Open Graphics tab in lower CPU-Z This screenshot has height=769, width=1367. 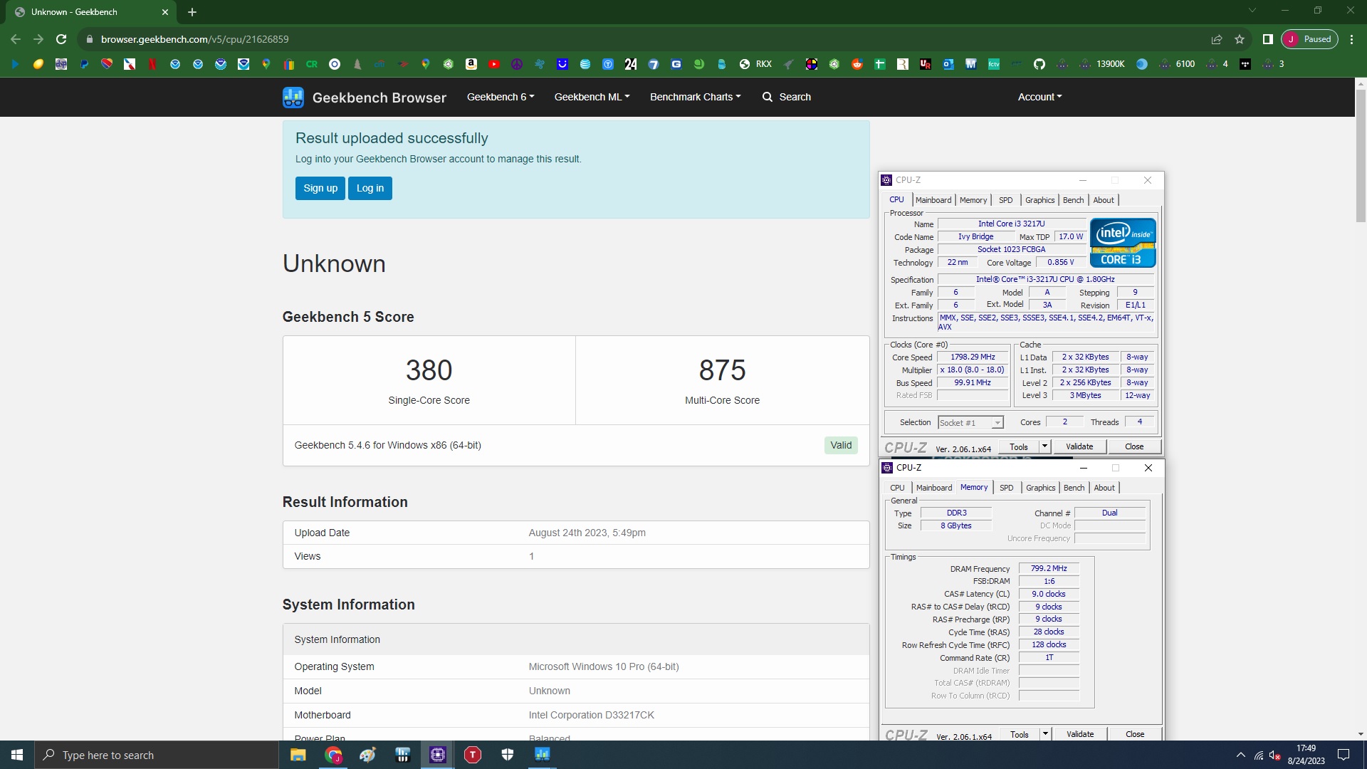(x=1040, y=488)
